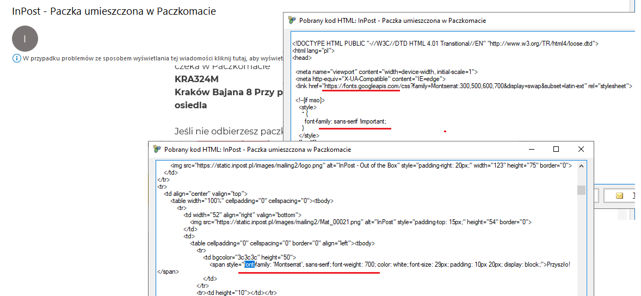Click the vertical scrollbar thumb in the front code window
Image resolution: width=641 pixels, height=296 pixels.
pyautogui.click(x=582, y=190)
